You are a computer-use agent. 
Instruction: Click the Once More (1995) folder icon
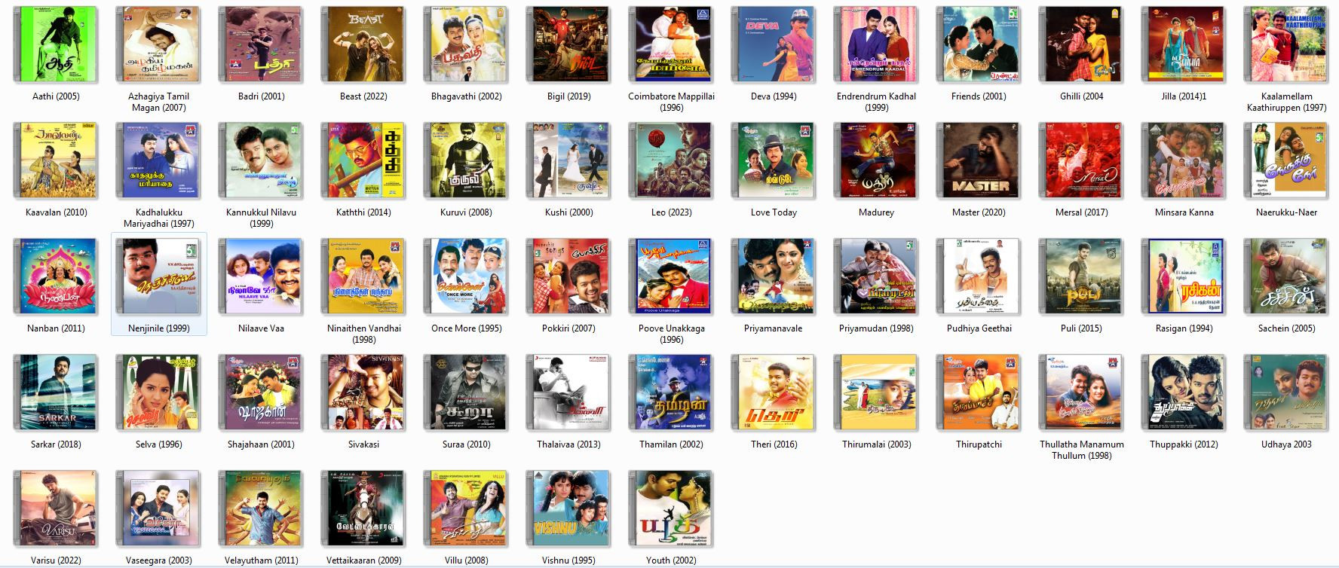click(x=466, y=277)
